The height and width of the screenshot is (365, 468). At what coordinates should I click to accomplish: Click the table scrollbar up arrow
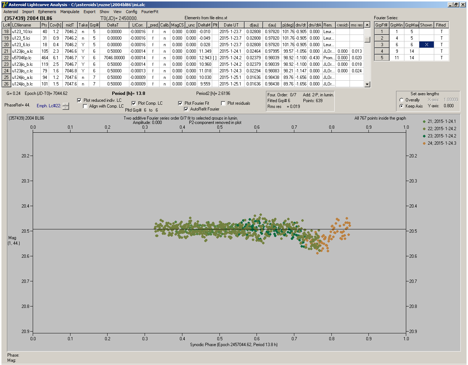(x=367, y=25)
